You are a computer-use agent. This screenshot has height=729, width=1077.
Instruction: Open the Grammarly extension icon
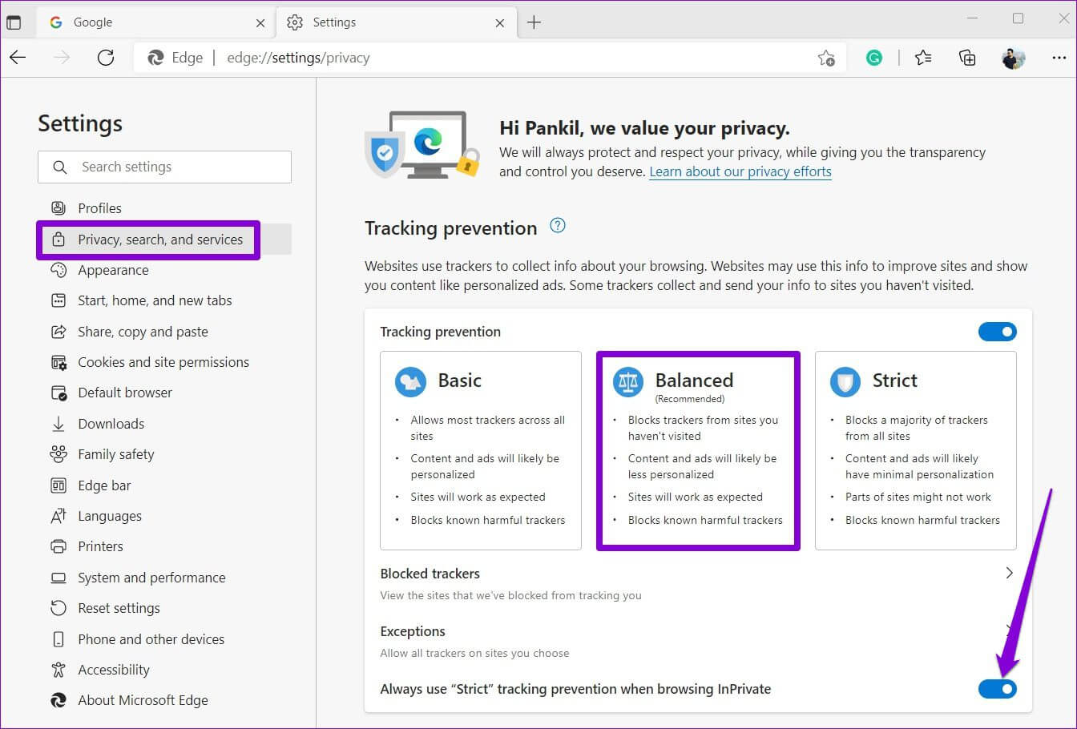[874, 58]
